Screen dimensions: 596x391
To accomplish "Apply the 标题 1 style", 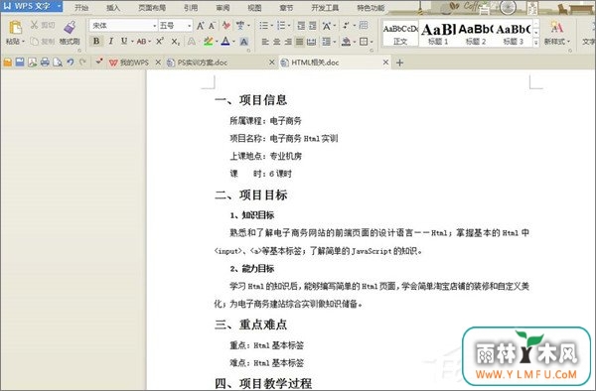I will point(438,34).
